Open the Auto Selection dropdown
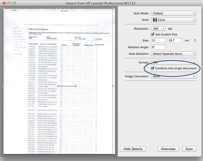Image resolution: width=203 pixels, height=161 pixels. 174,54
